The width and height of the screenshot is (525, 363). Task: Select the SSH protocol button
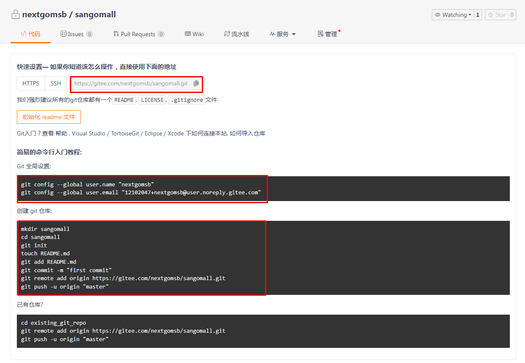pos(56,83)
